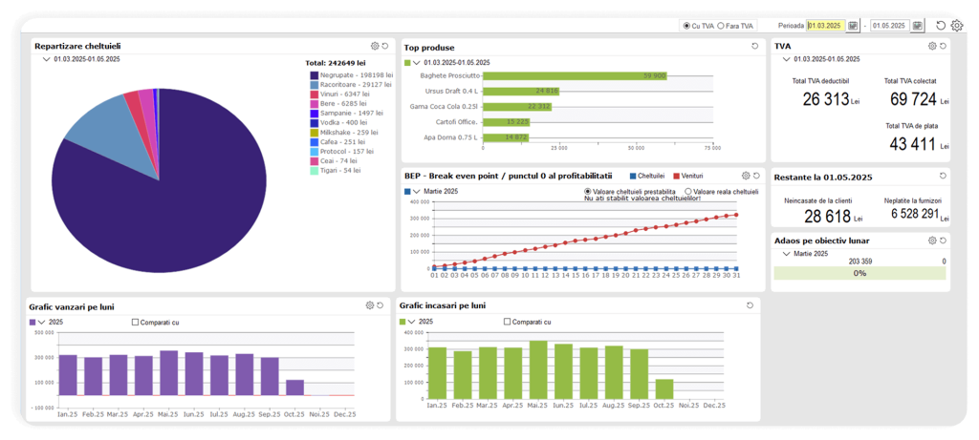Screen dimensions: 979x440
Task: Open the Martie 2025 dropdown in BEP chart
Action: [x=416, y=192]
